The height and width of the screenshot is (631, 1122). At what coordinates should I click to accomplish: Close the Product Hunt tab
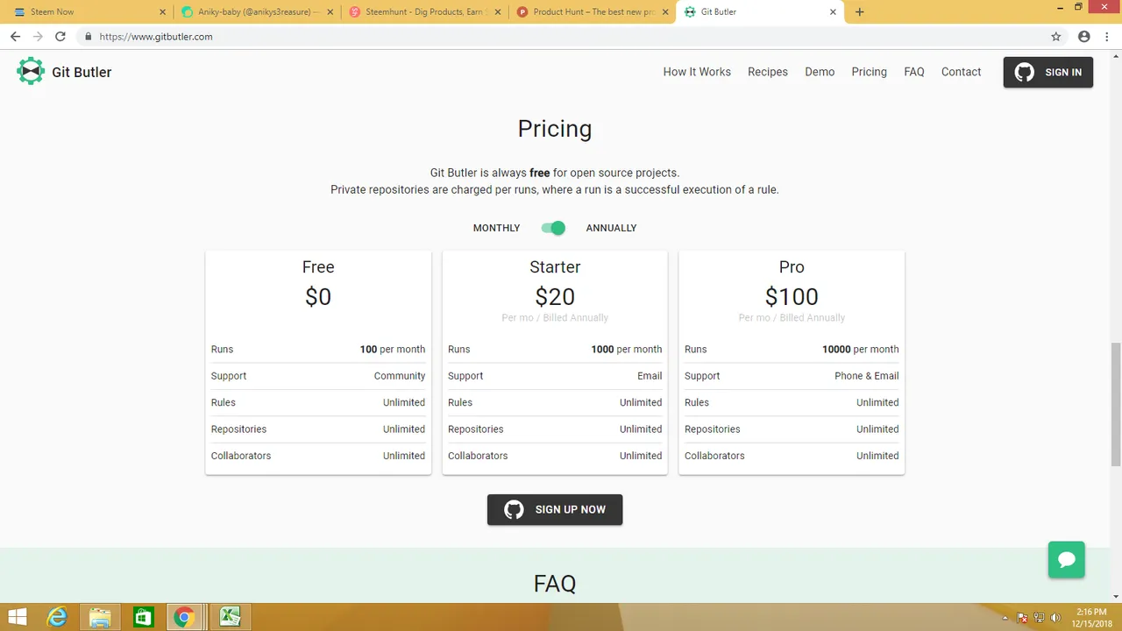(x=664, y=12)
